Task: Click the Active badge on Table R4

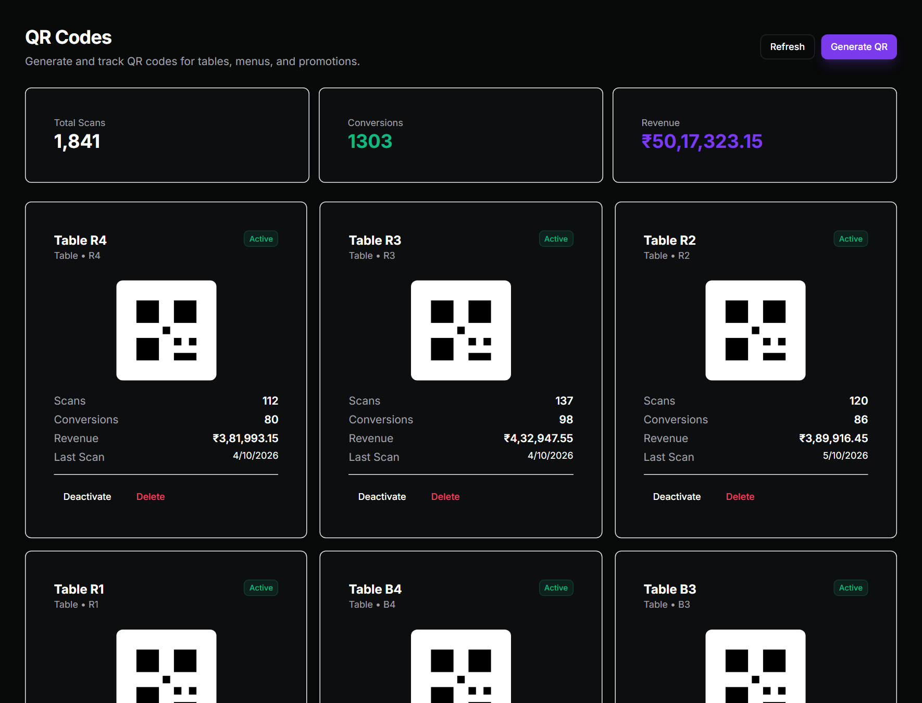Action: (x=261, y=239)
